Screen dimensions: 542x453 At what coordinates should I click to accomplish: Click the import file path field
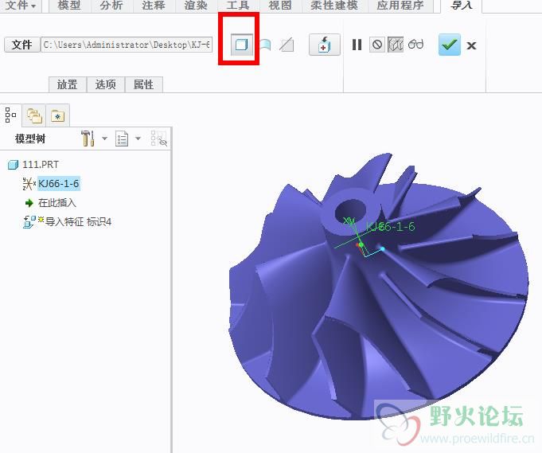pyautogui.click(x=127, y=45)
